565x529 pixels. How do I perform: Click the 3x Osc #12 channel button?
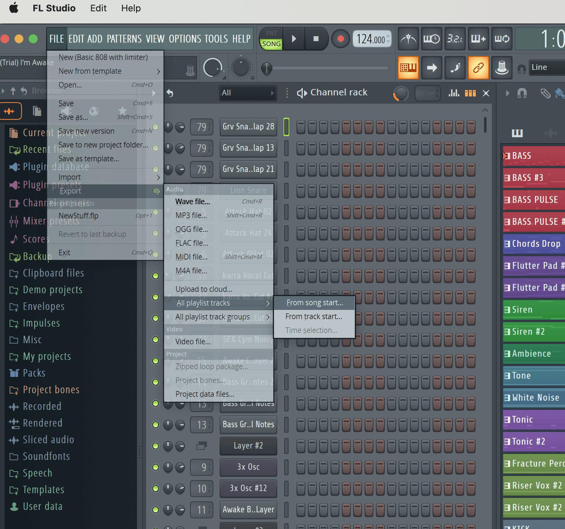(x=248, y=488)
